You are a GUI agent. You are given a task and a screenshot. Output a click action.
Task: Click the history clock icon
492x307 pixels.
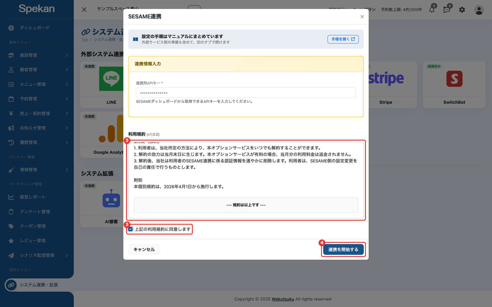[x=11, y=142]
